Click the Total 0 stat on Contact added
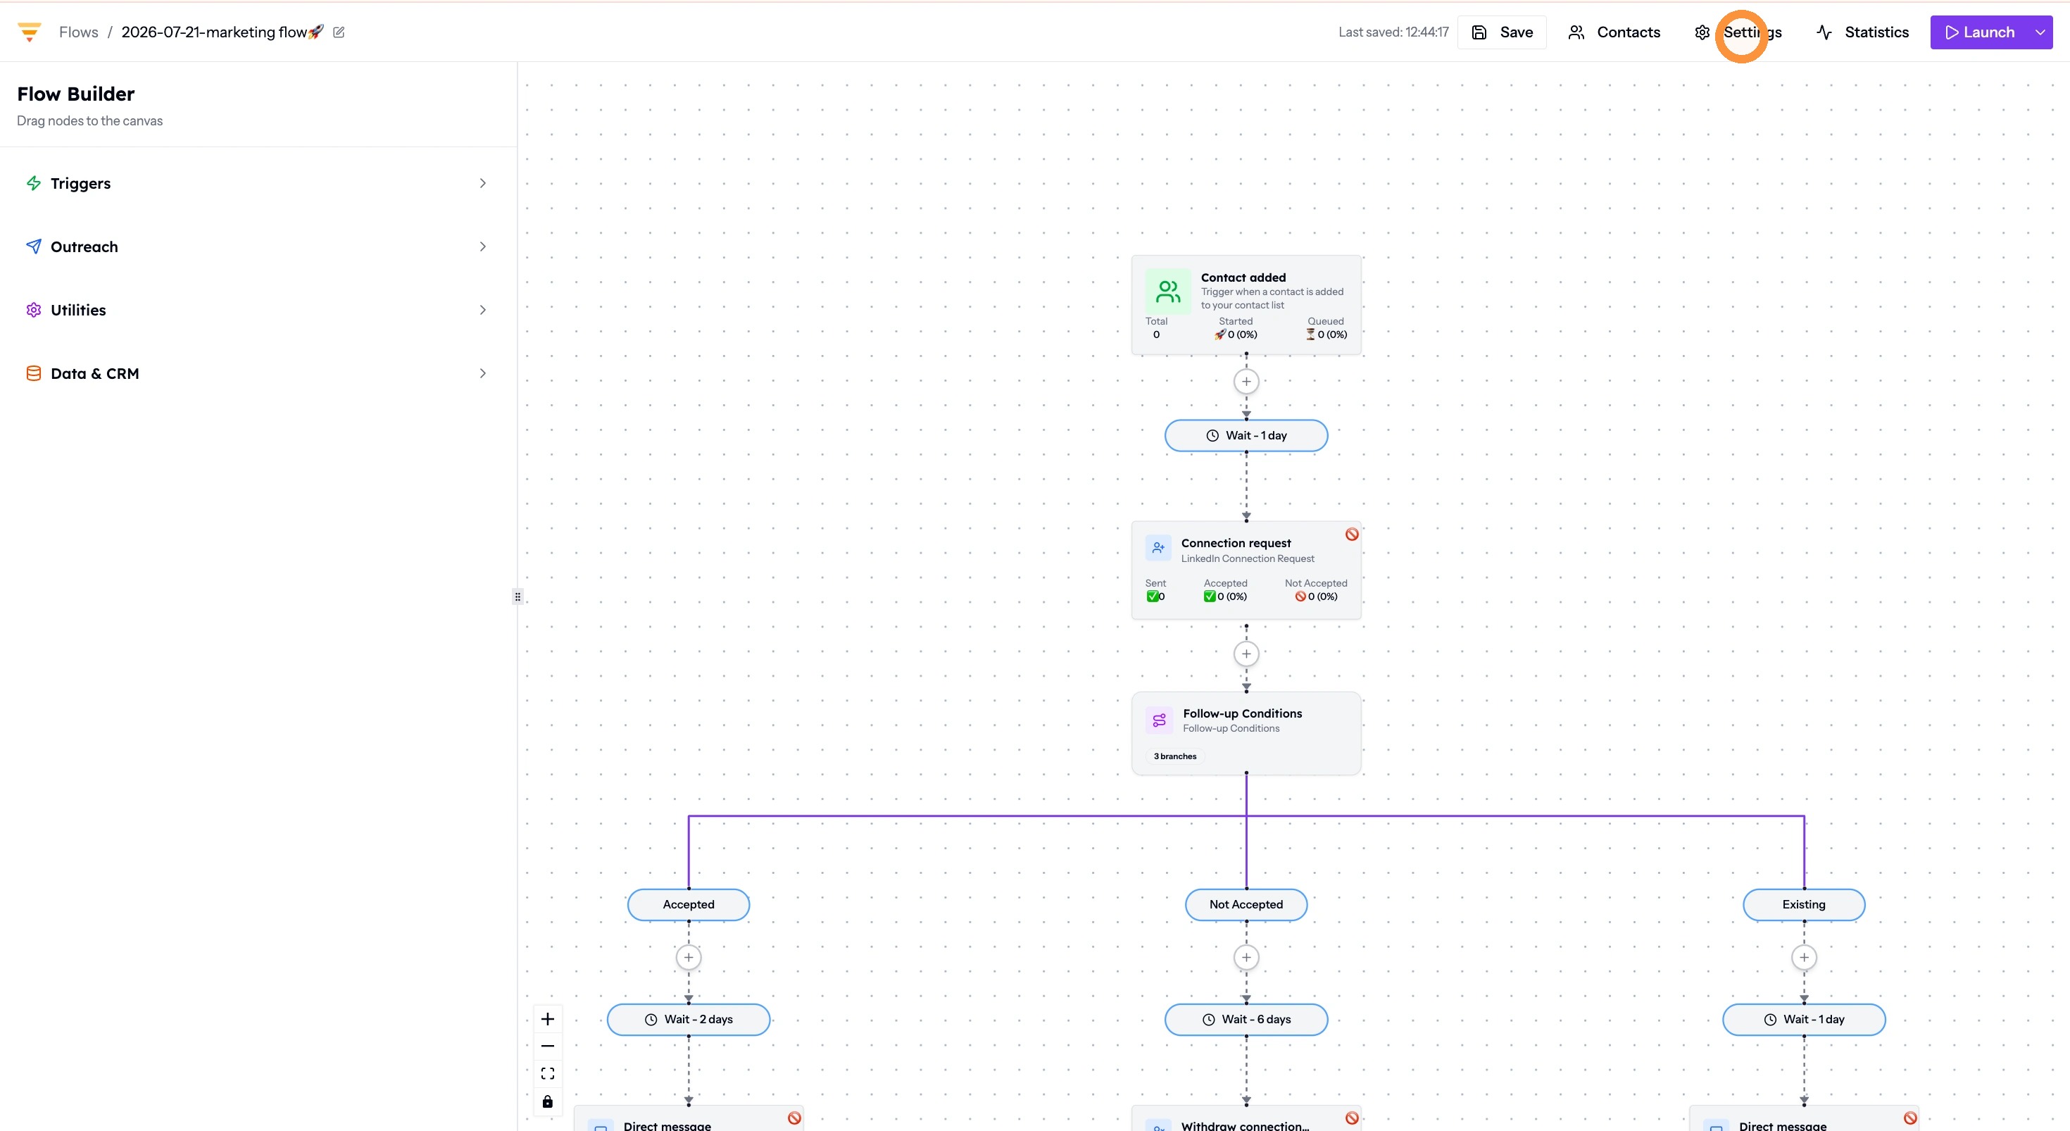 [1156, 328]
